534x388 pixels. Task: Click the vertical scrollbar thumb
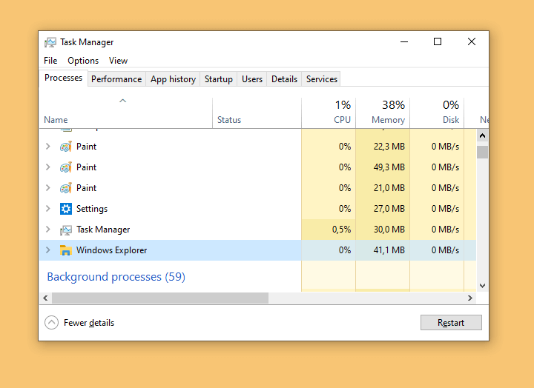(482, 152)
